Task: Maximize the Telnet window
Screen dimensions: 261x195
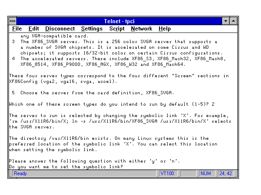Action: click(233, 21)
